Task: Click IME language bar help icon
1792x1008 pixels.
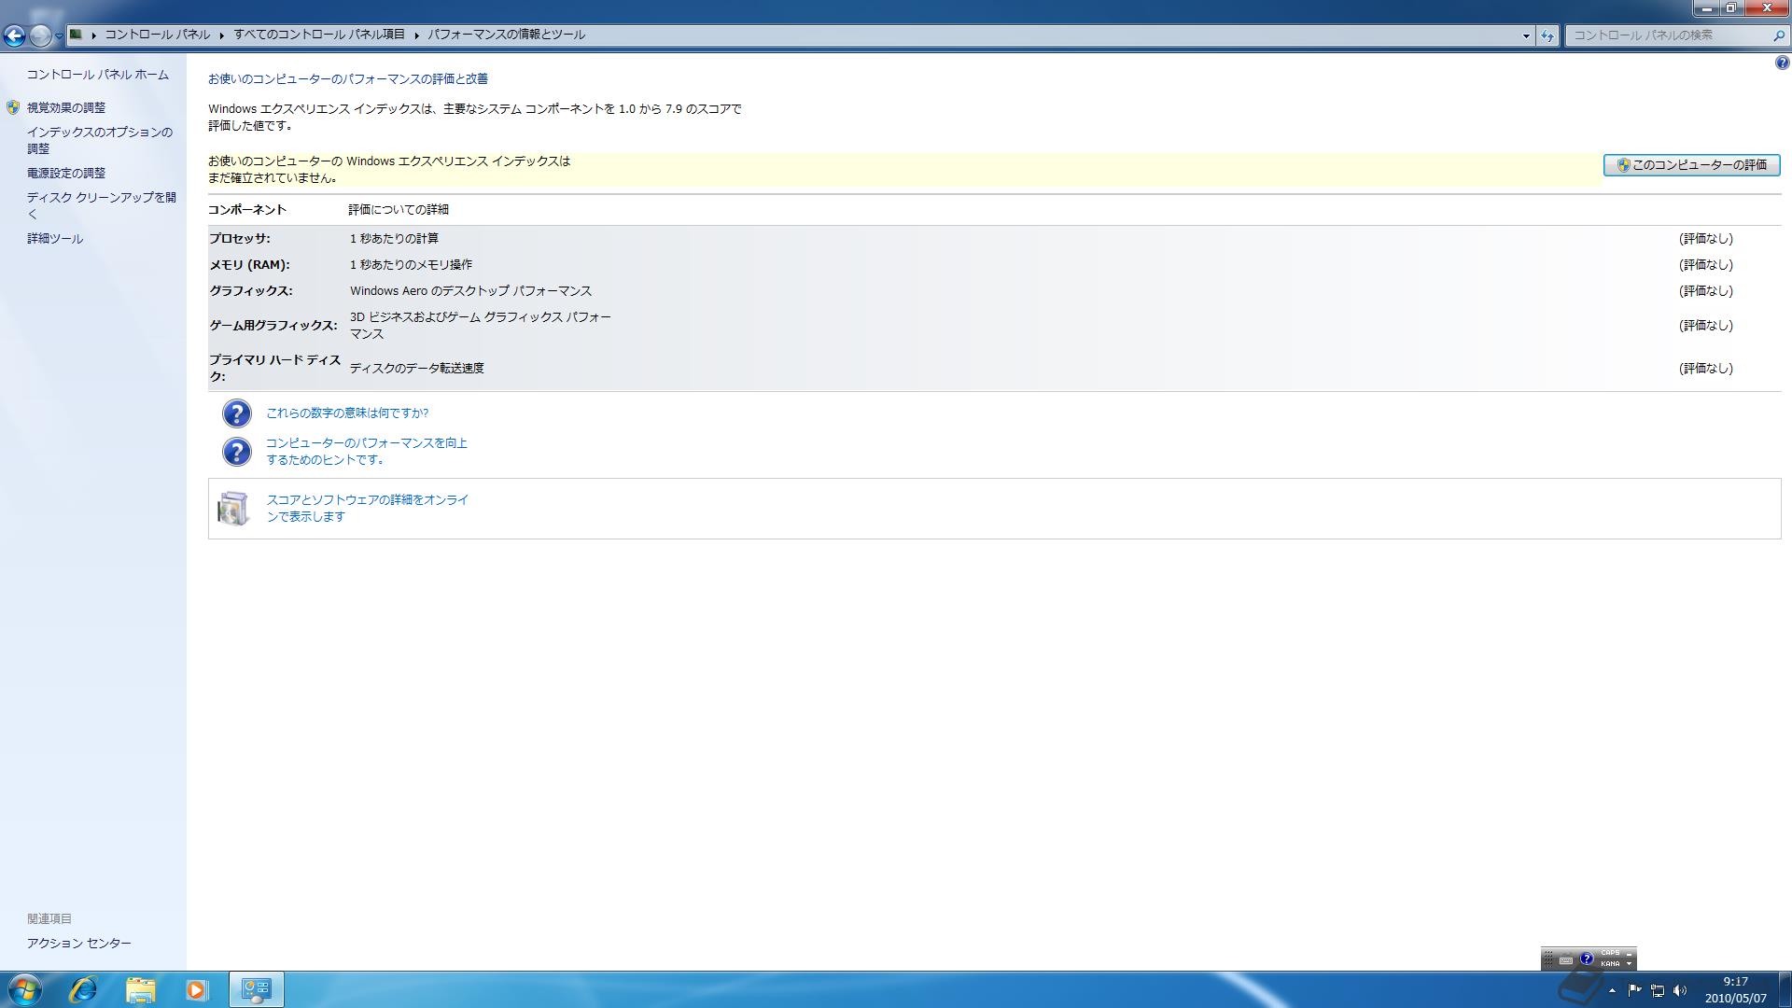Action: (x=1586, y=959)
